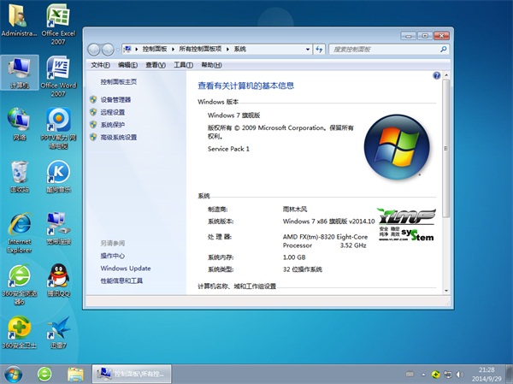Viewport: 513px width, 384px height.
Task: Open the blue help question mark icon
Action: pos(436,75)
